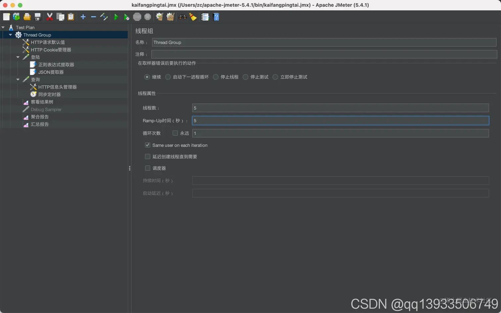The image size is (501, 313).
Task: Select Thread Group in the tree
Action: (x=37, y=35)
